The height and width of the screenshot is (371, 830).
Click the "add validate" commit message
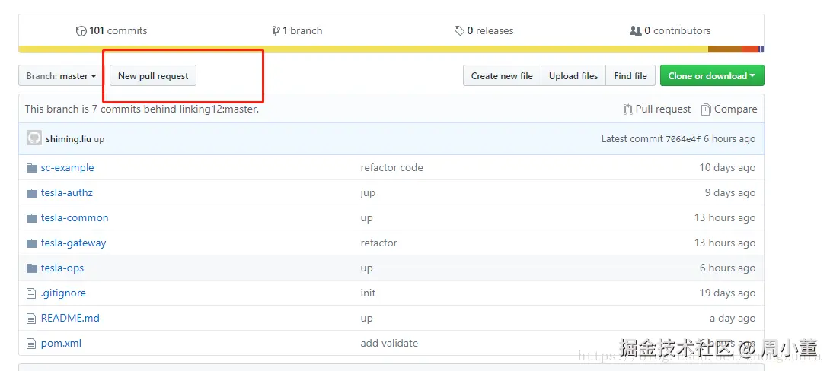pyautogui.click(x=389, y=344)
